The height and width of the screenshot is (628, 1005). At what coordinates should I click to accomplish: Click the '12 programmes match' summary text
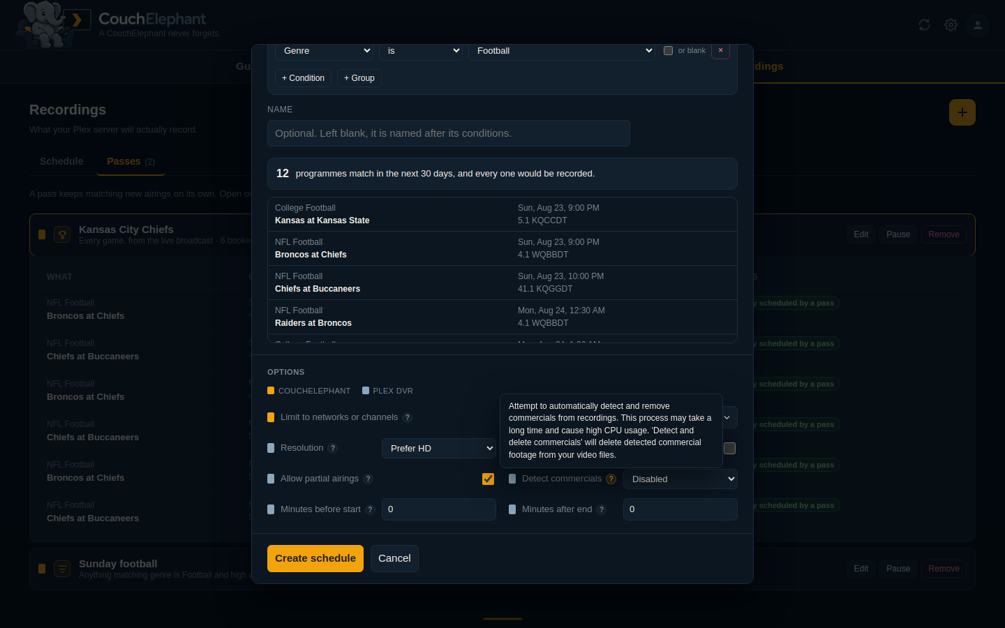pyautogui.click(x=435, y=174)
